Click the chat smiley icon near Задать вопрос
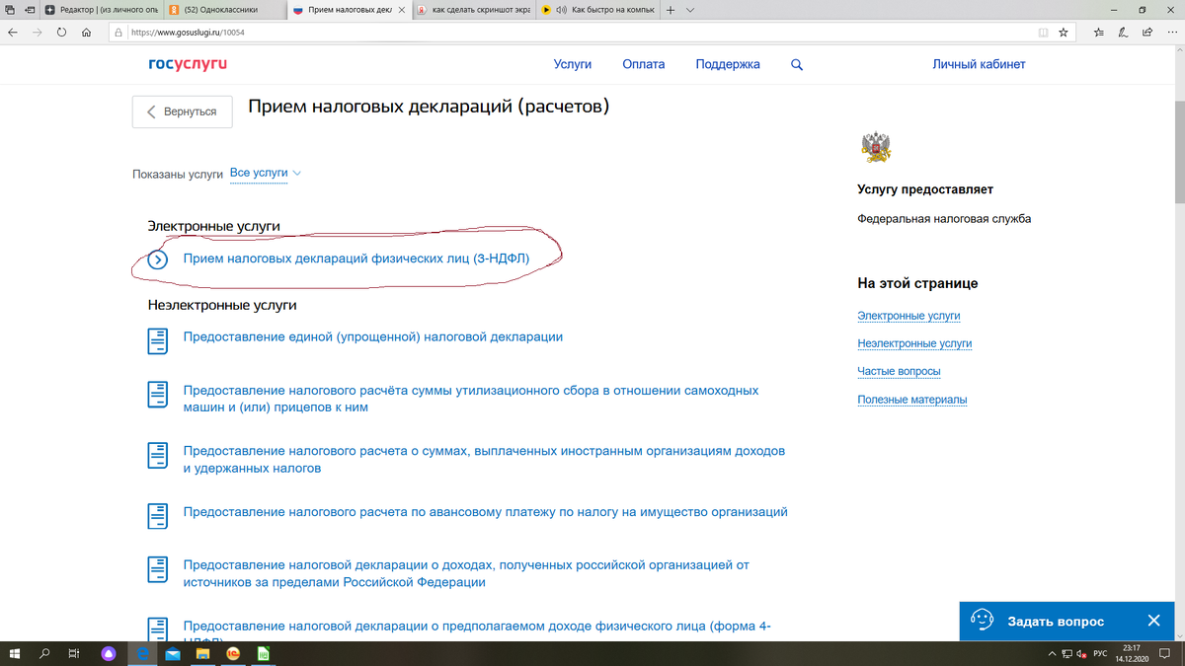Viewport: 1185px width, 666px height. tap(982, 621)
